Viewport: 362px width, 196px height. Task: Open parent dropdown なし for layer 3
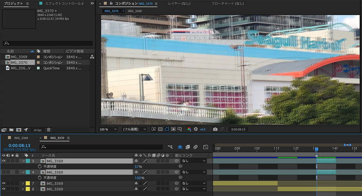[194, 161]
